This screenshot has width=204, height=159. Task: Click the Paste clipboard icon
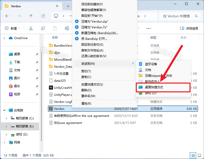55,28
